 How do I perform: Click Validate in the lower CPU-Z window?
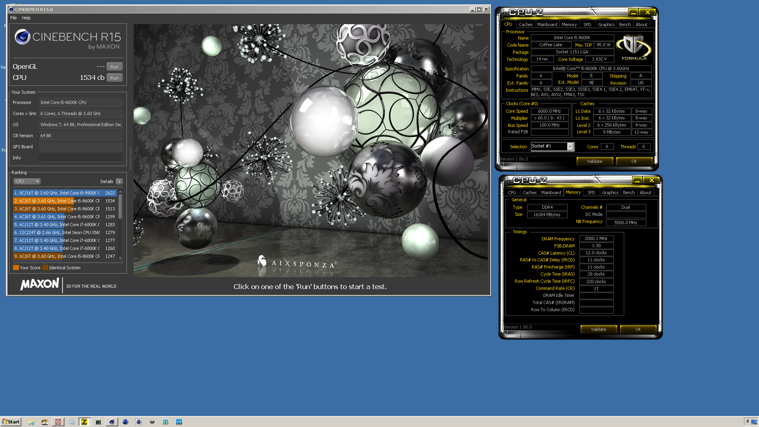(599, 329)
